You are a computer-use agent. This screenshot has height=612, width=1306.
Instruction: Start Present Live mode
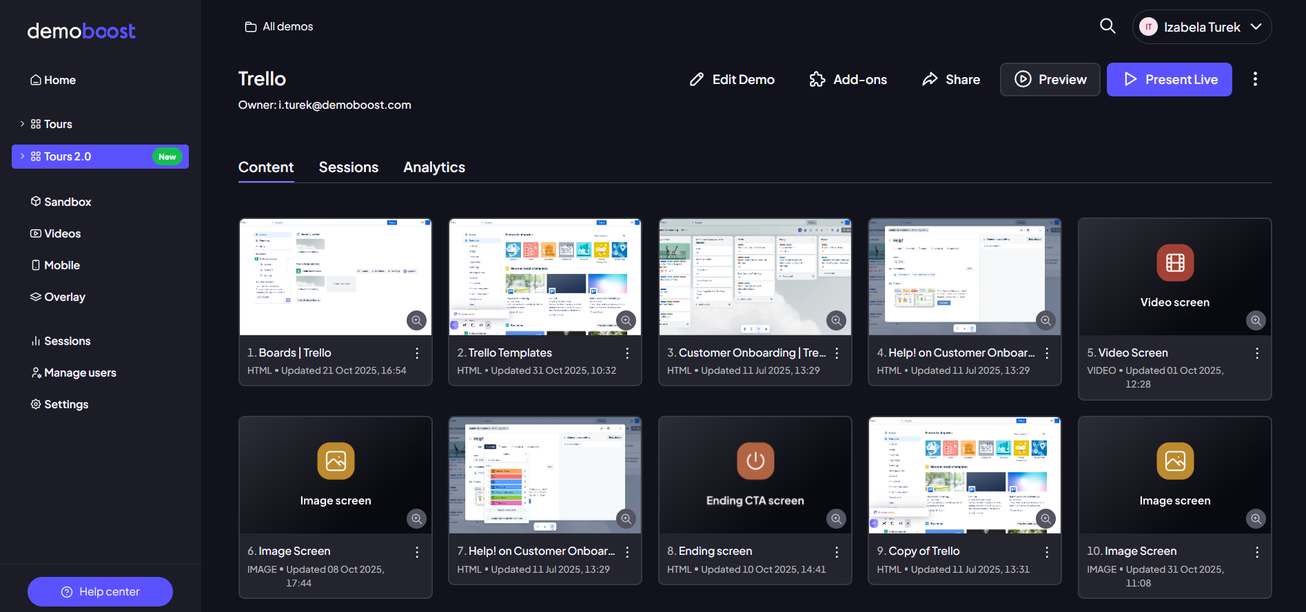click(1170, 79)
